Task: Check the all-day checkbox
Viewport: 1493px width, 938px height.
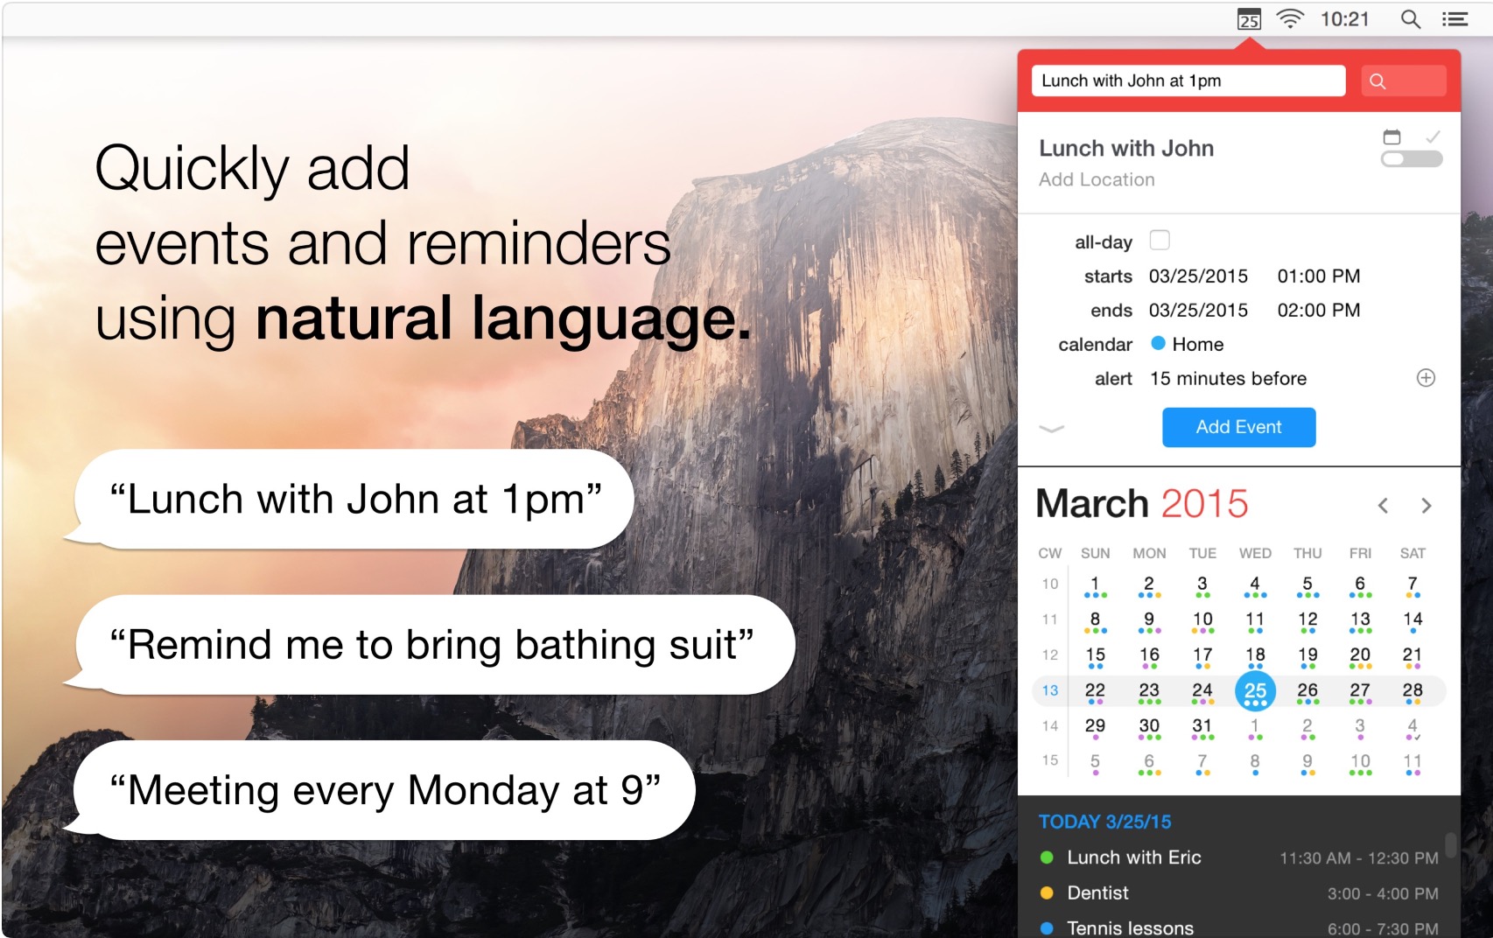Action: tap(1160, 240)
